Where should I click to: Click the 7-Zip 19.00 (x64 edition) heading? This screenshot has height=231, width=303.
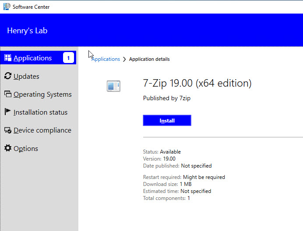pyautogui.click(x=197, y=83)
